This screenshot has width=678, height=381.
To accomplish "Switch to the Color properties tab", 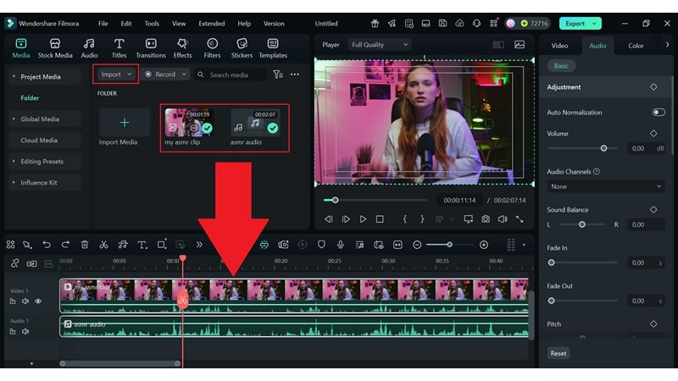I will tap(636, 46).
